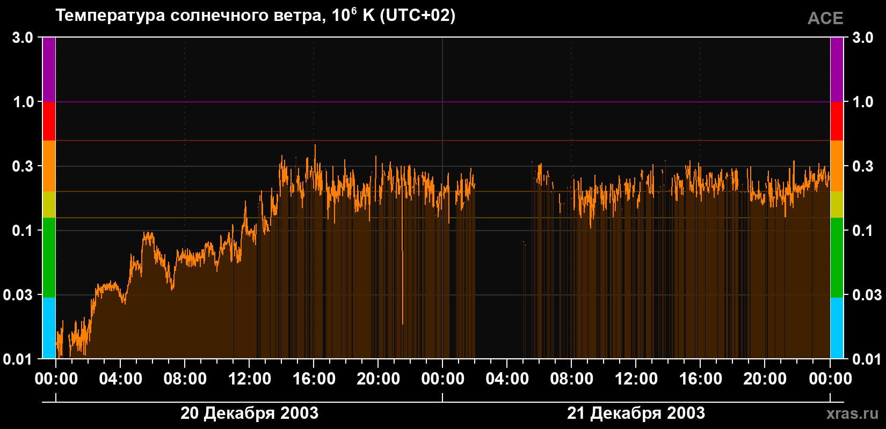Viewport: 886px width, 429px height.
Task: Click the 00:00 tick between the two dates
Action: [442, 379]
